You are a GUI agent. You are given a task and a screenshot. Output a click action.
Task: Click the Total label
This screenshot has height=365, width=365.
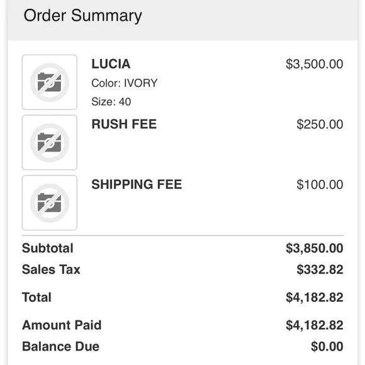click(36, 297)
